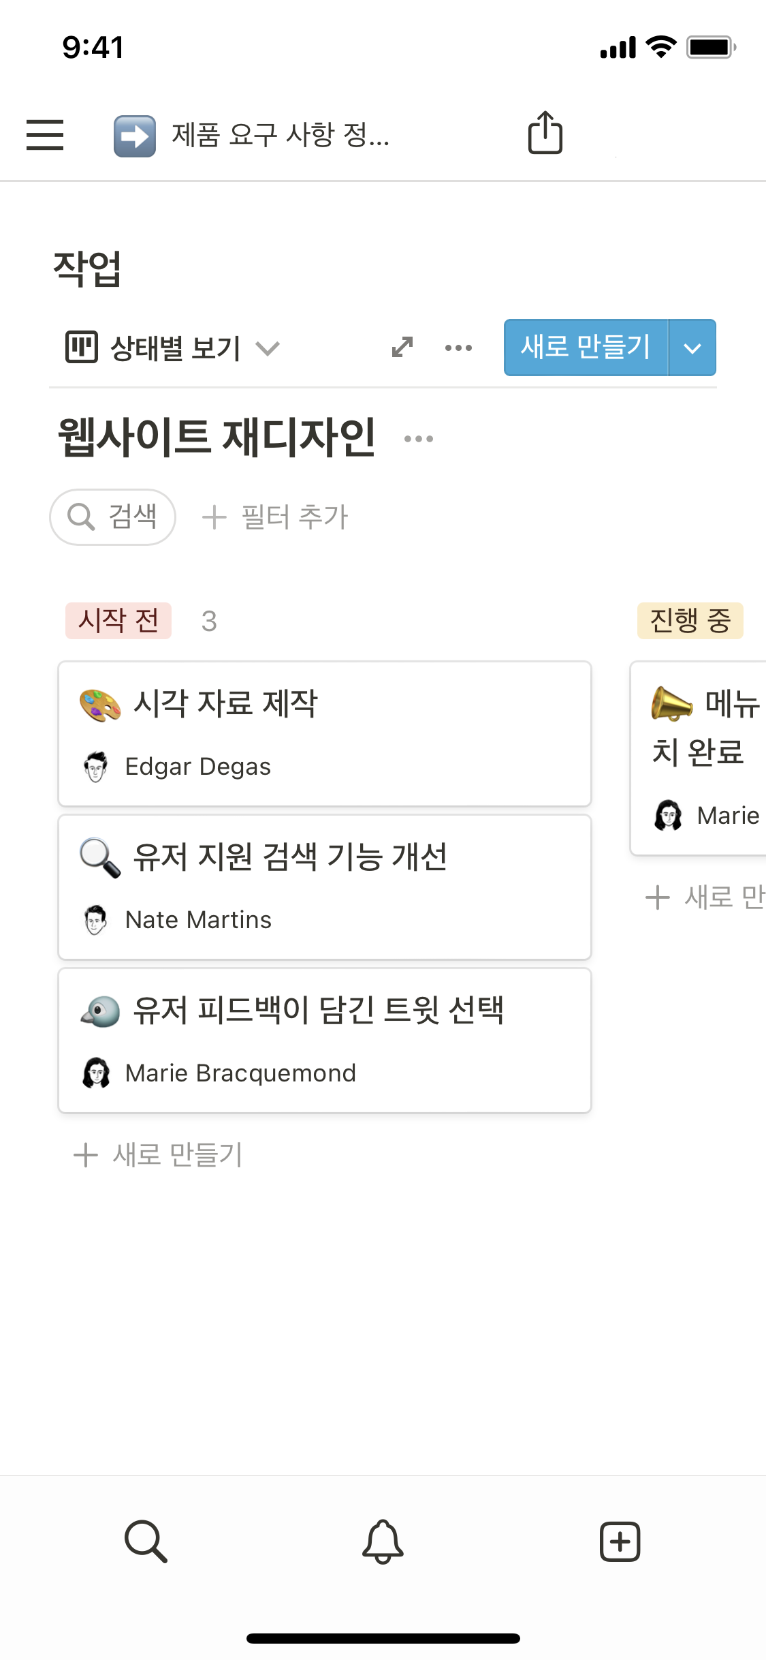Select the 시작 전 status tag
The image size is (766, 1660).
pos(118,621)
